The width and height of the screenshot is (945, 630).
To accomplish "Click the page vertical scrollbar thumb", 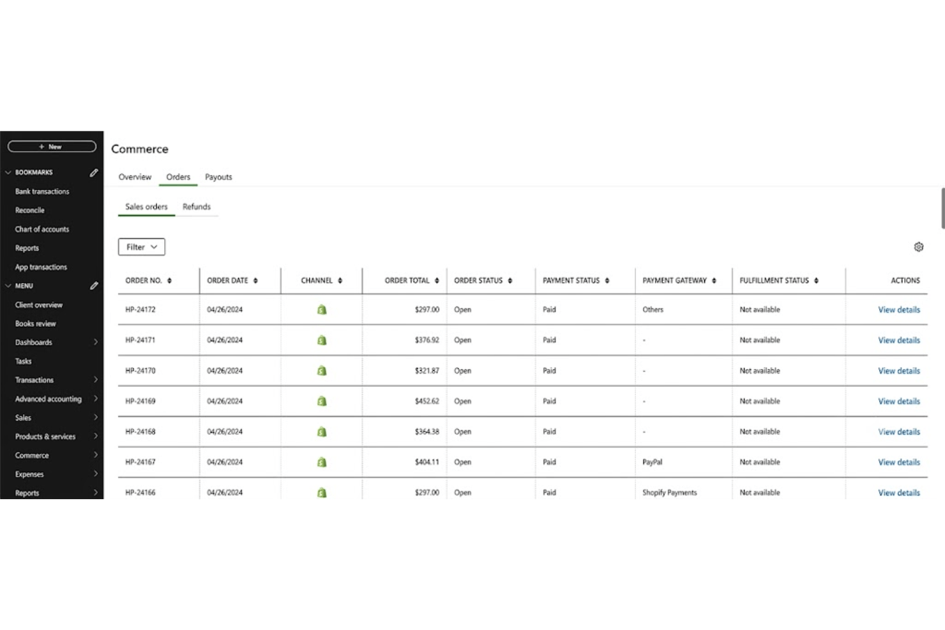I will pos(942,208).
